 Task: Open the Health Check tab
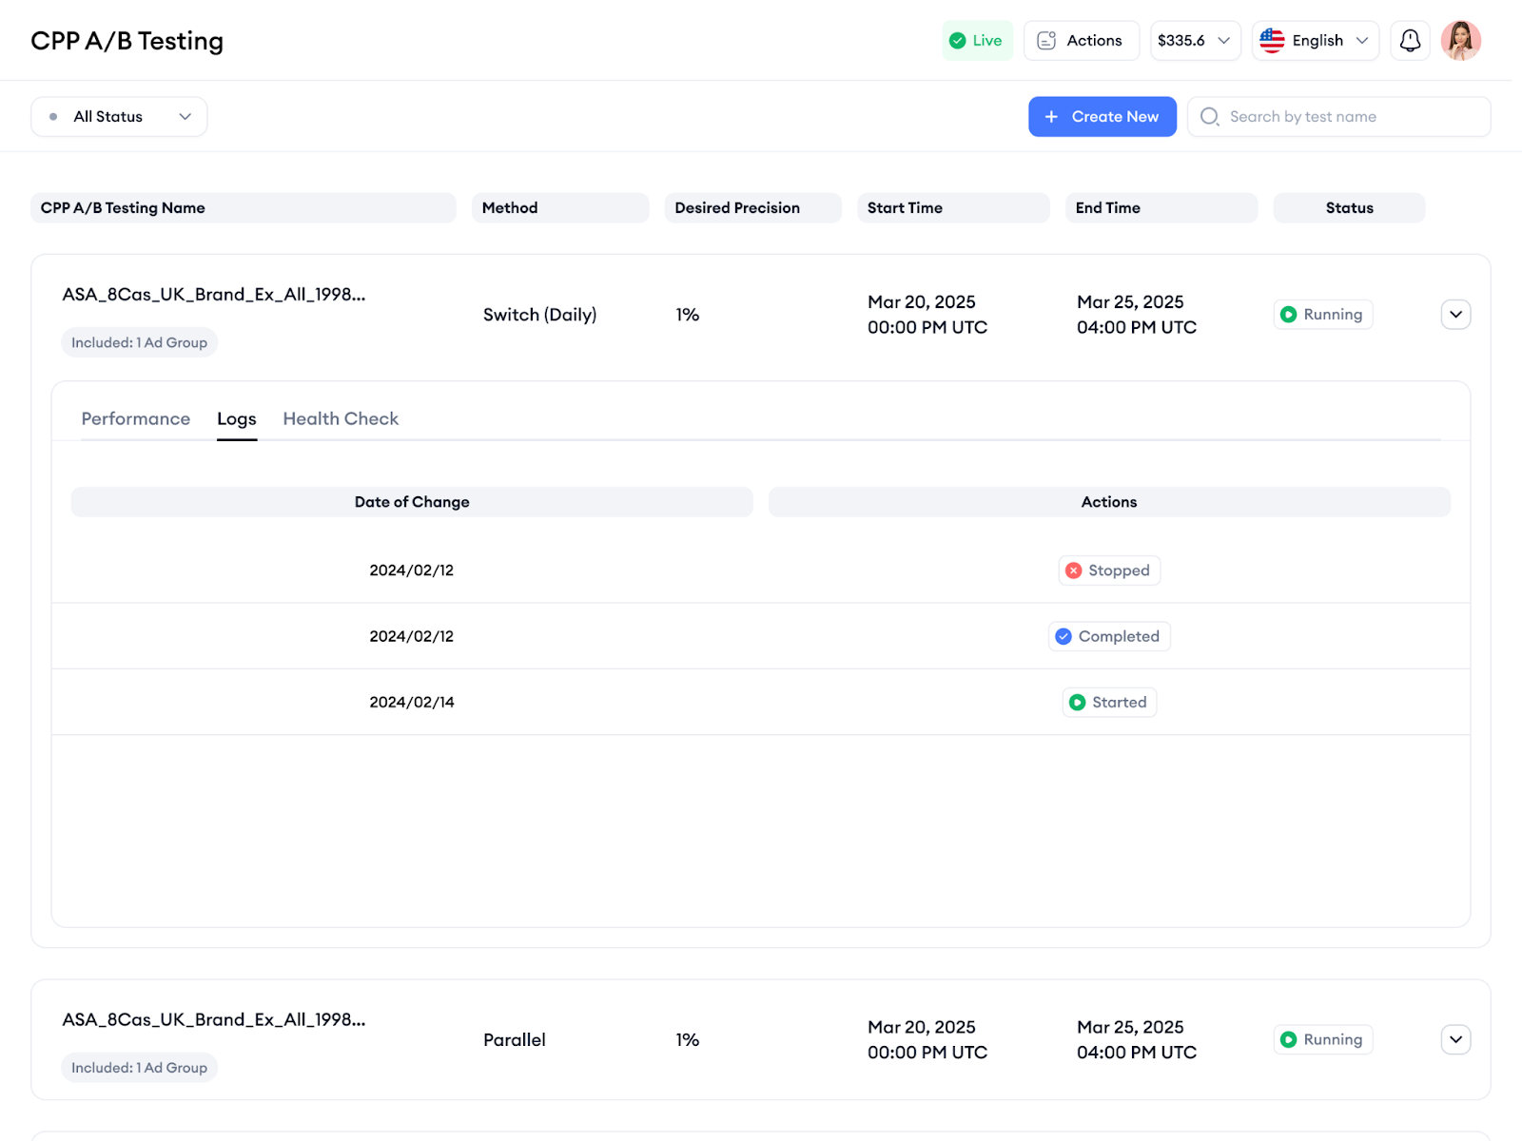(341, 419)
